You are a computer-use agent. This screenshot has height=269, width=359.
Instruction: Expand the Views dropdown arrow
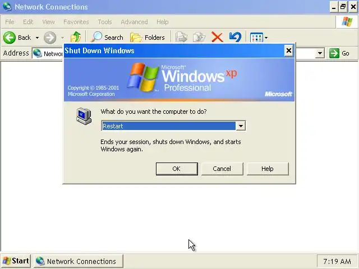[x=266, y=38]
